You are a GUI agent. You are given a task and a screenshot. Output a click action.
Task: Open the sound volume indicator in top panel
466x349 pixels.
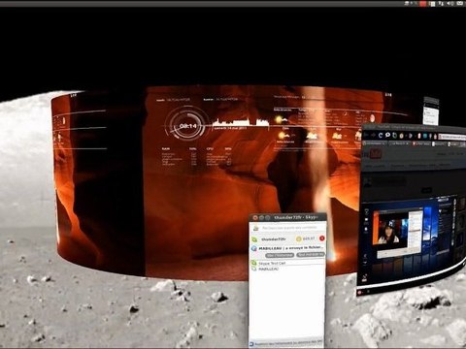(450, 4)
